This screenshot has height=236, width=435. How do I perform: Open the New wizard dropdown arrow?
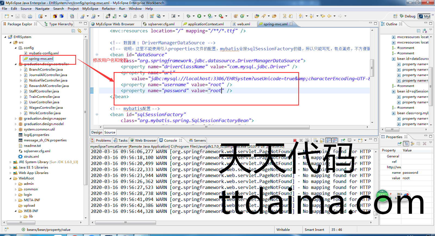(12, 16)
